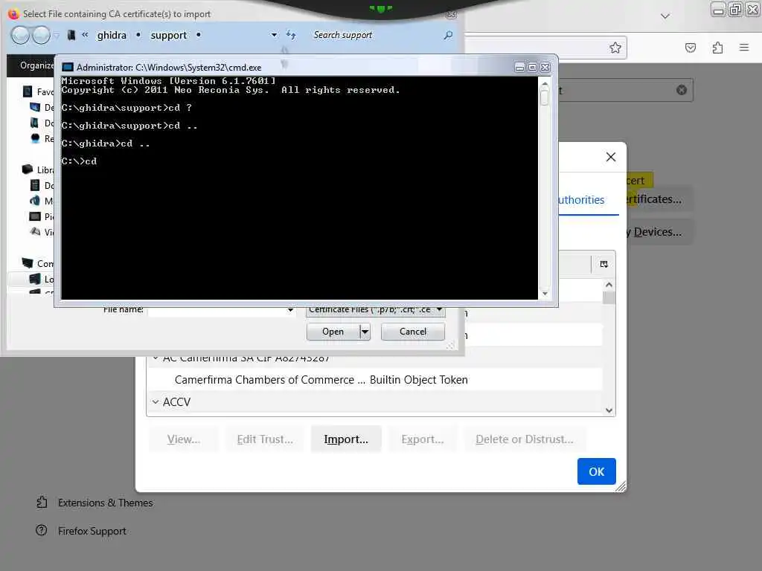Screen dimensions: 762x571
Task: Click the Import... button
Action: tap(346, 439)
